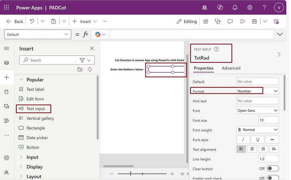The image size is (291, 180).
Task: Open the virtual agent icon in sidebar
Action: 7,172
